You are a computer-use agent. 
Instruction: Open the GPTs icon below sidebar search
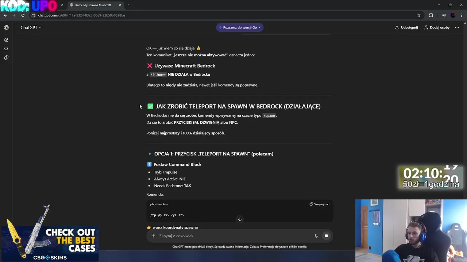[6, 57]
